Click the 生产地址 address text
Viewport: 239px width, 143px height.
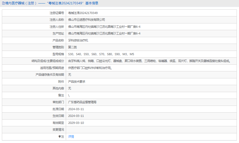[x=104, y=33]
